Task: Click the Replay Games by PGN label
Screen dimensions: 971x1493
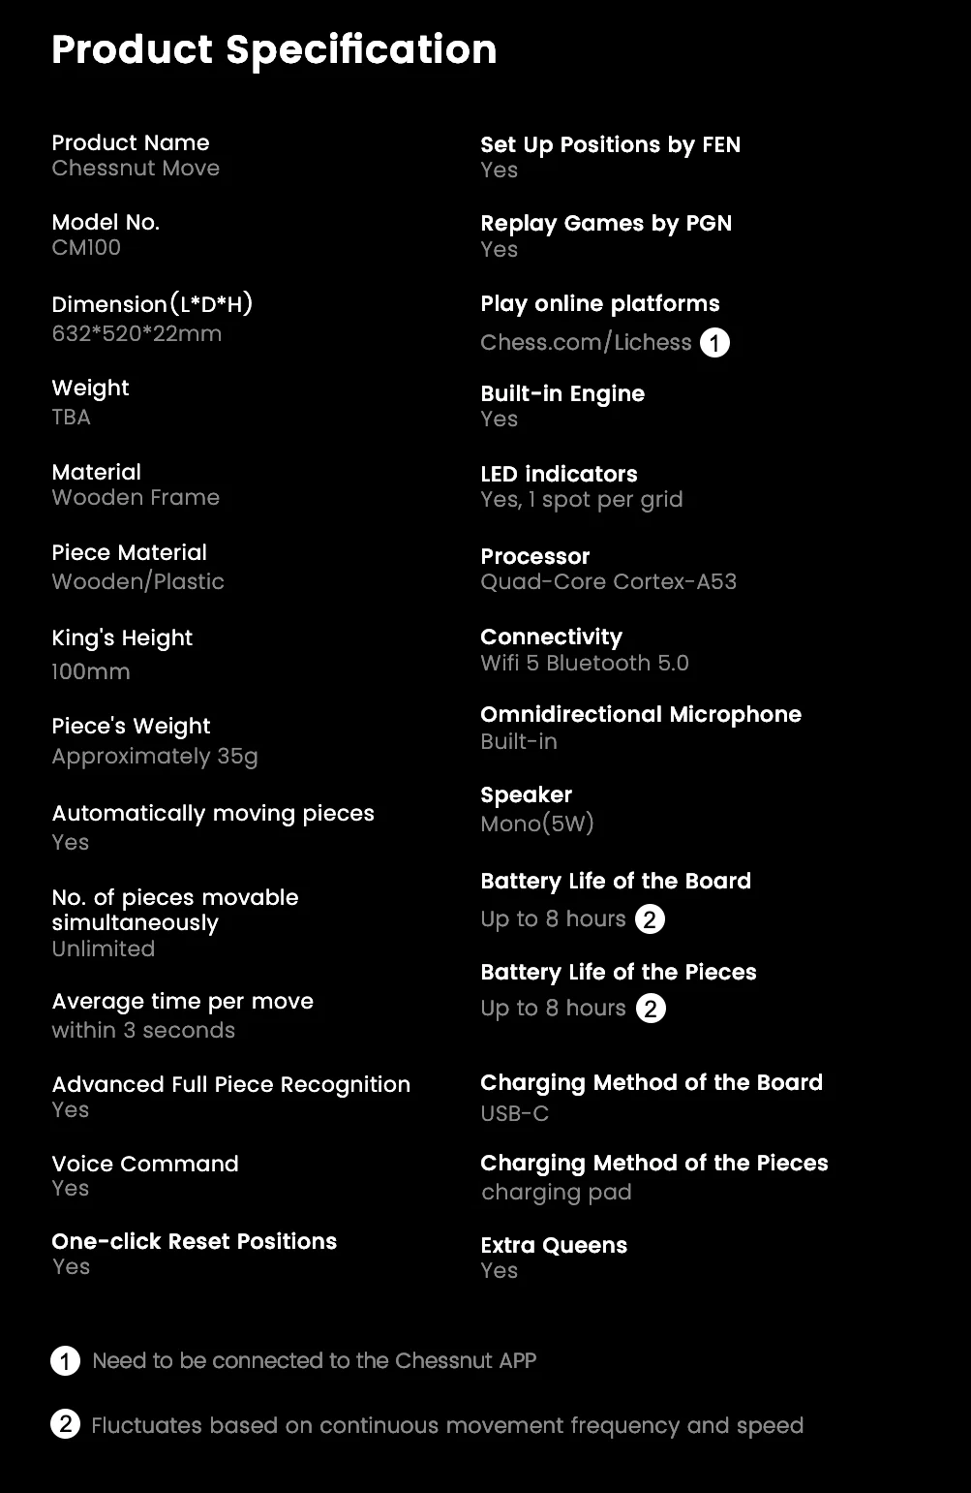Action: 606,224
